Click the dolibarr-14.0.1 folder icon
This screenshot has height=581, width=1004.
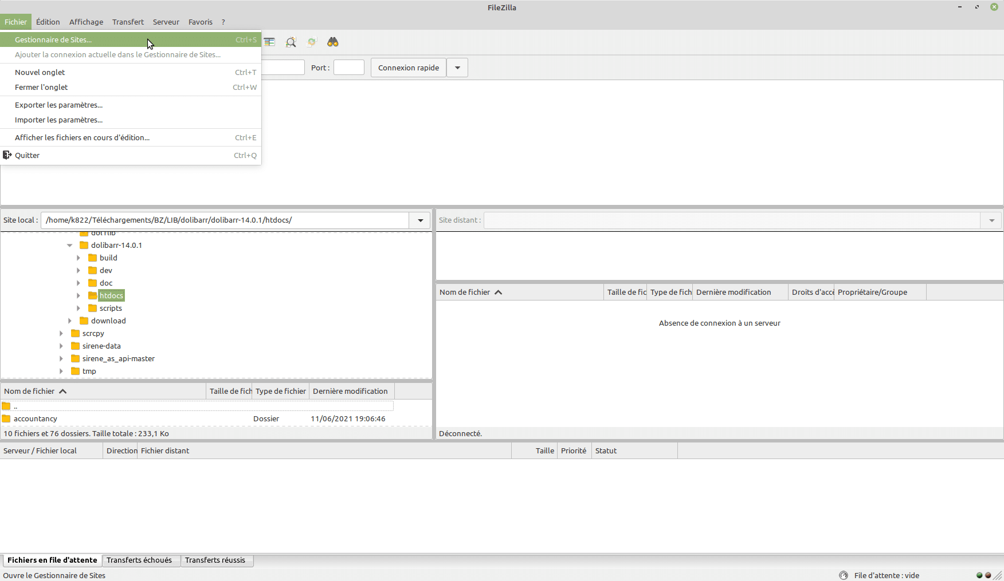pyautogui.click(x=84, y=245)
